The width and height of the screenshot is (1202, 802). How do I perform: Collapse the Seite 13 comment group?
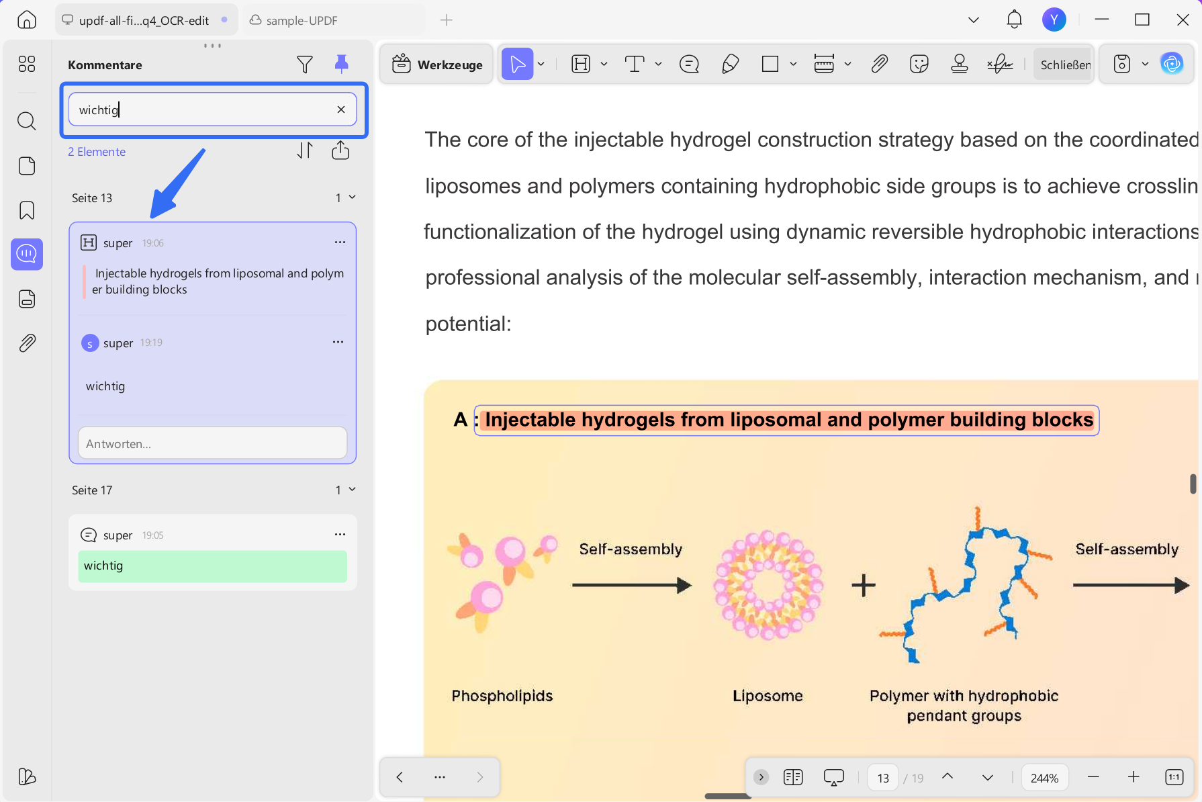click(x=353, y=197)
